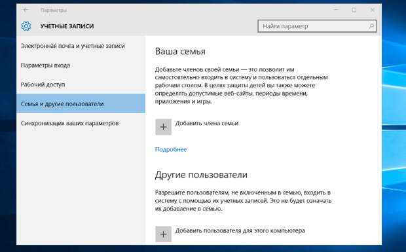This screenshot has width=406, height=252.
Task: Click the 'Ваша семья' heading
Action: (180, 51)
